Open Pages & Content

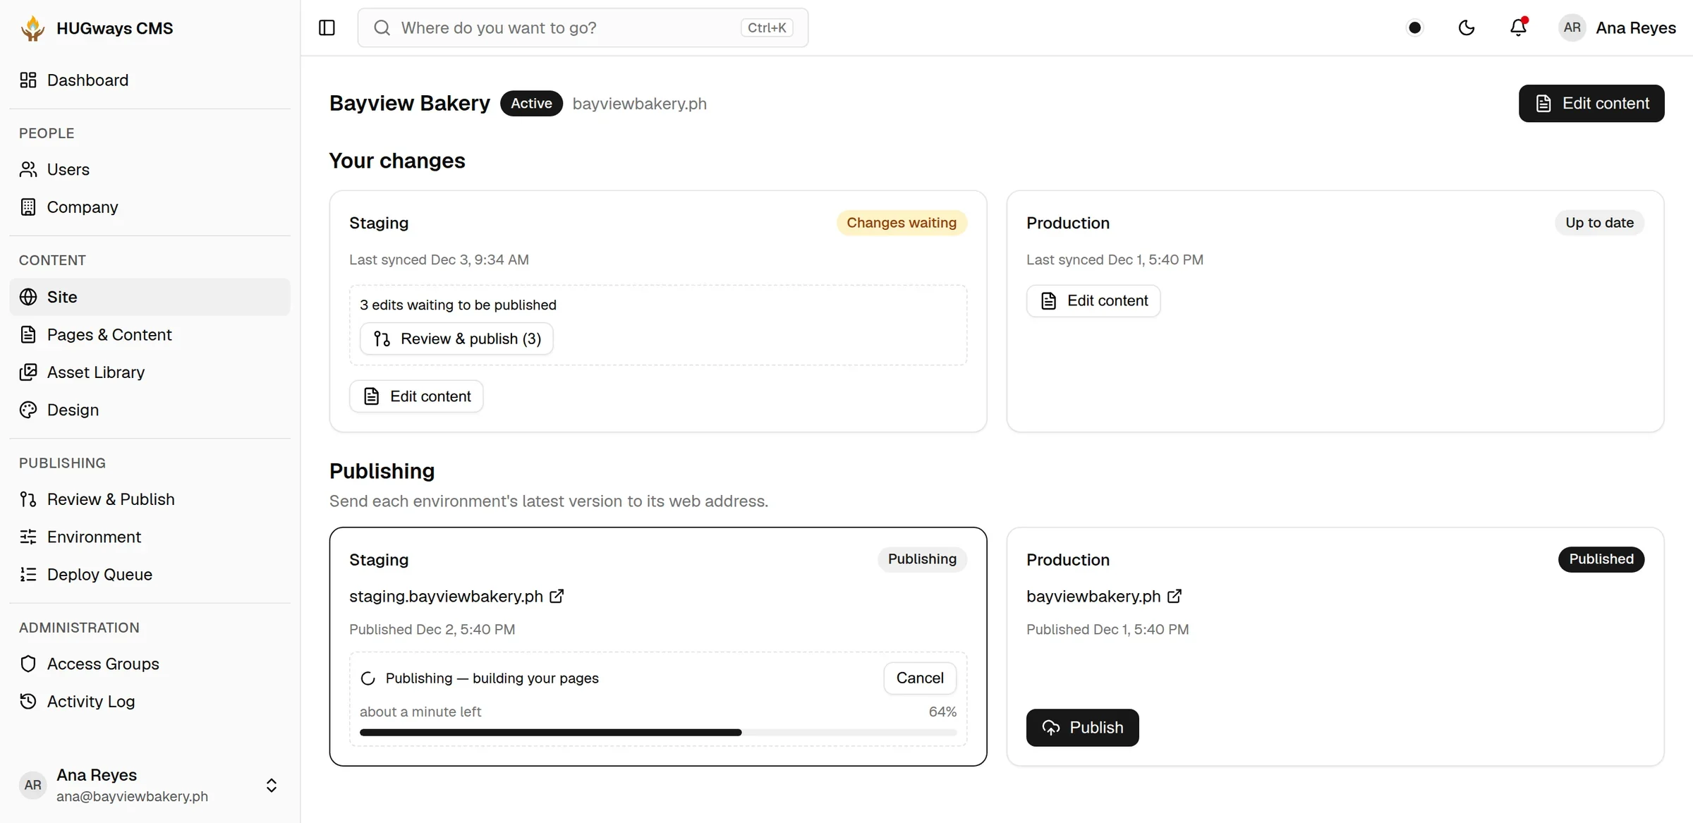[x=150, y=334]
